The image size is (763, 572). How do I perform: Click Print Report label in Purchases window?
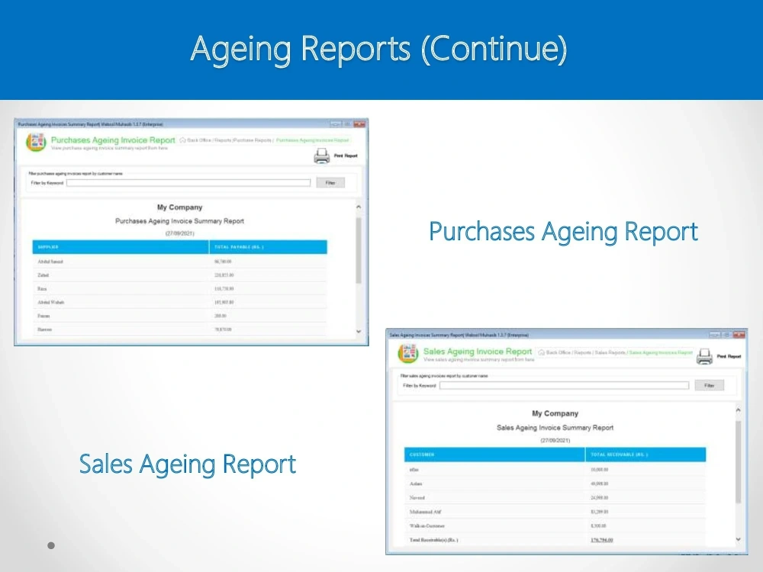tap(346, 156)
